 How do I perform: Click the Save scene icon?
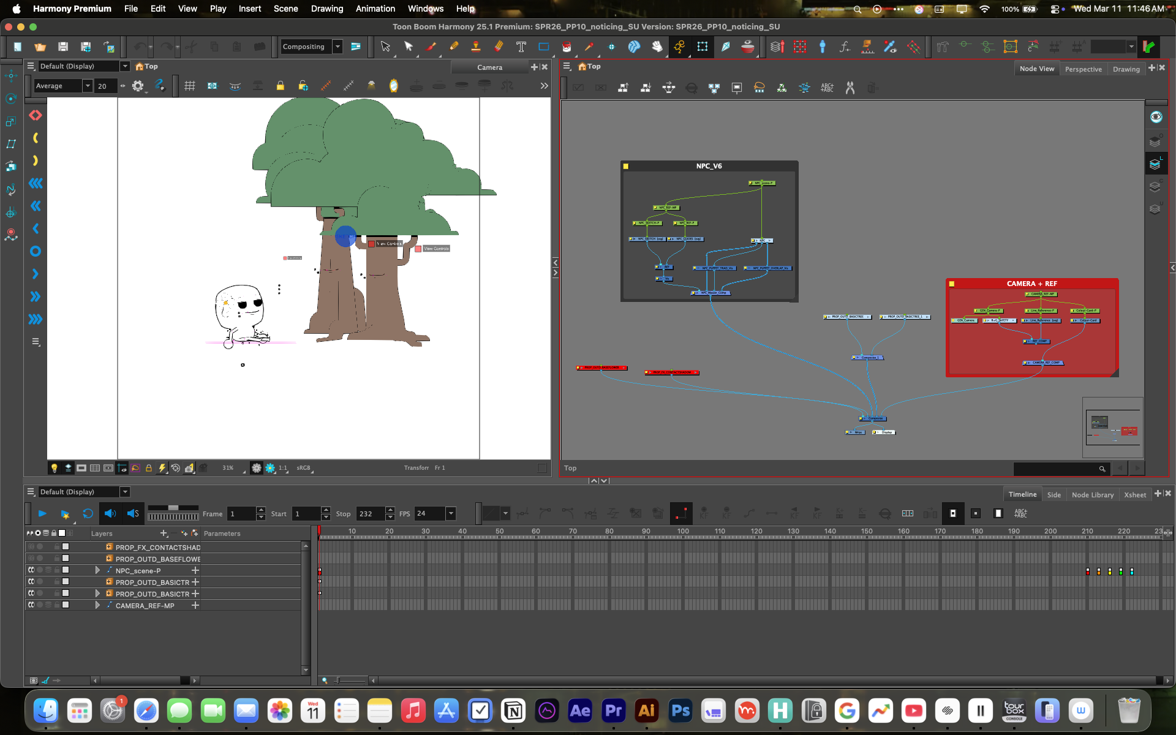tap(63, 47)
